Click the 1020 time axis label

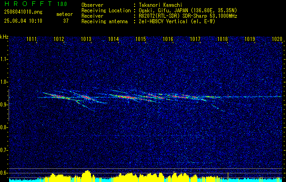click(277, 39)
